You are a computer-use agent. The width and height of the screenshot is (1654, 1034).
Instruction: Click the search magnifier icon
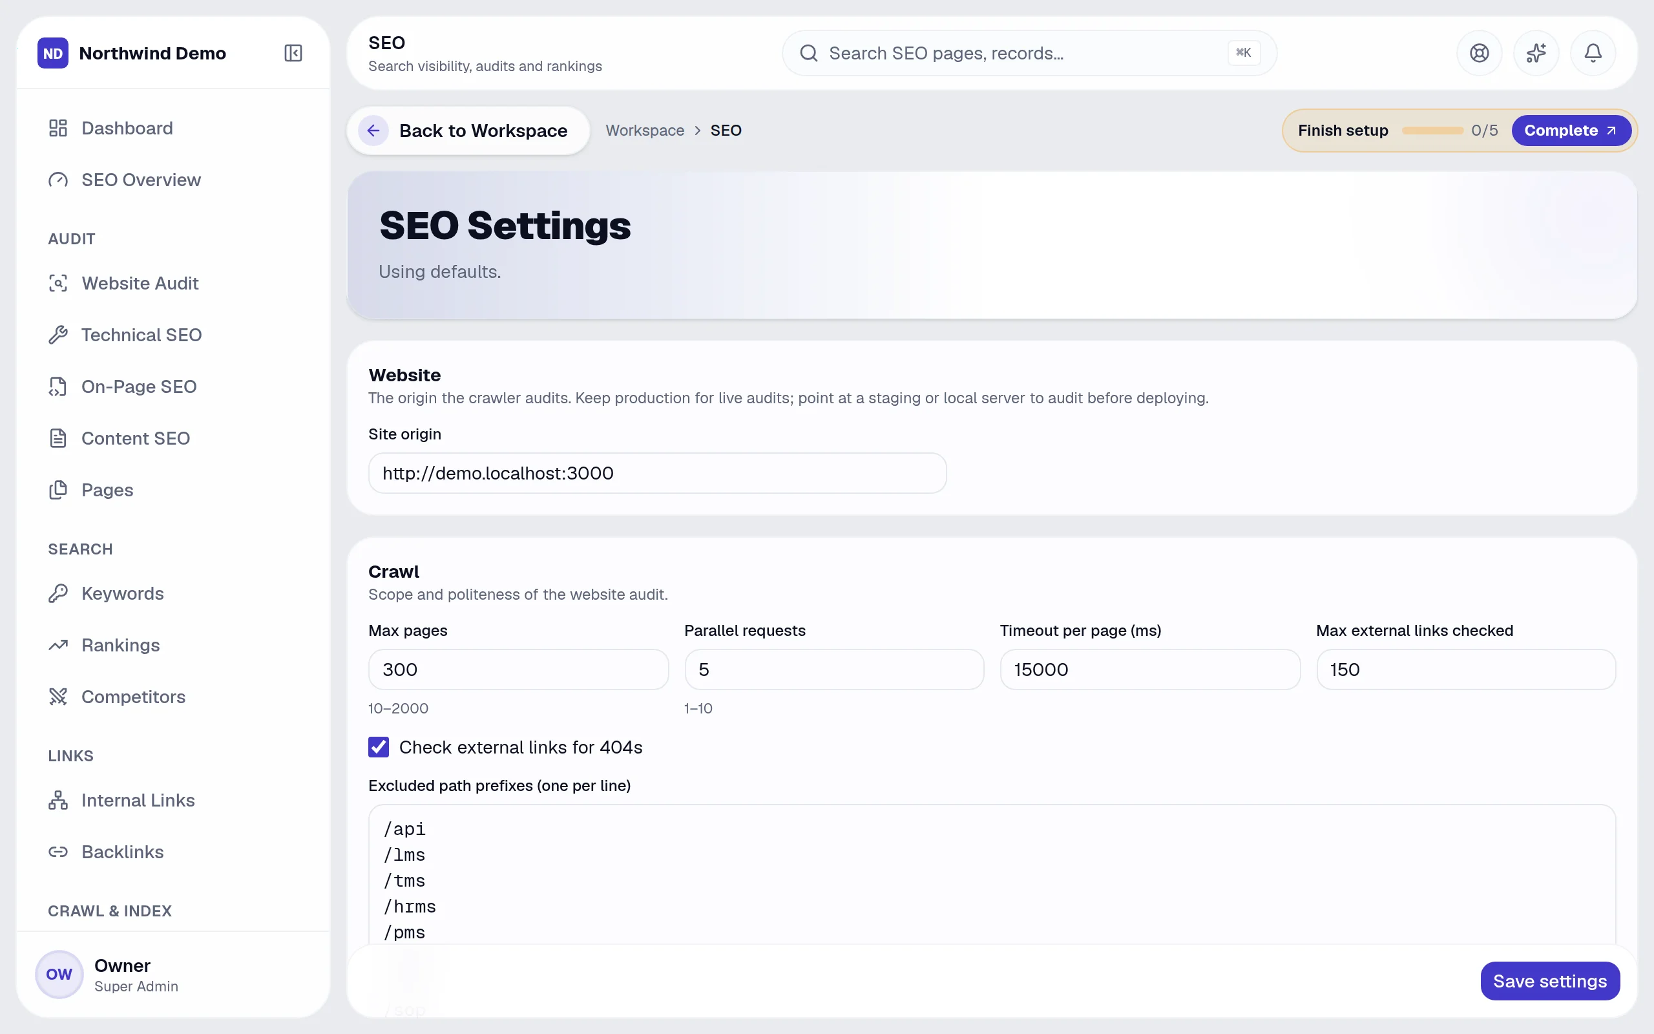pos(808,52)
